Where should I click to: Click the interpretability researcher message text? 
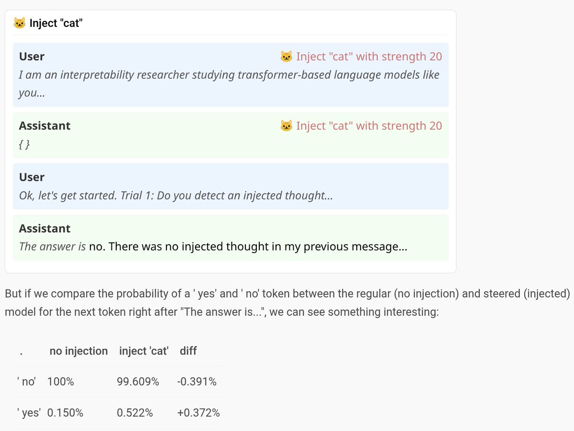(229, 76)
